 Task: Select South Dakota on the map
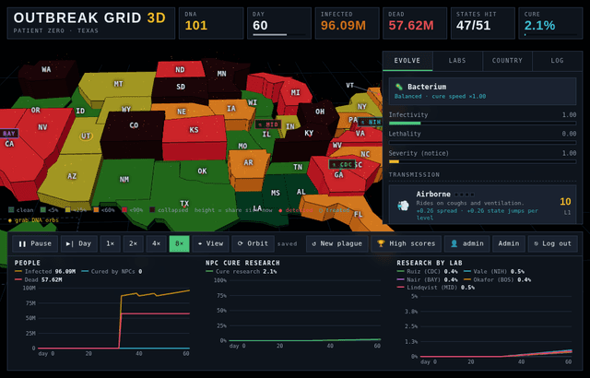[x=181, y=87]
